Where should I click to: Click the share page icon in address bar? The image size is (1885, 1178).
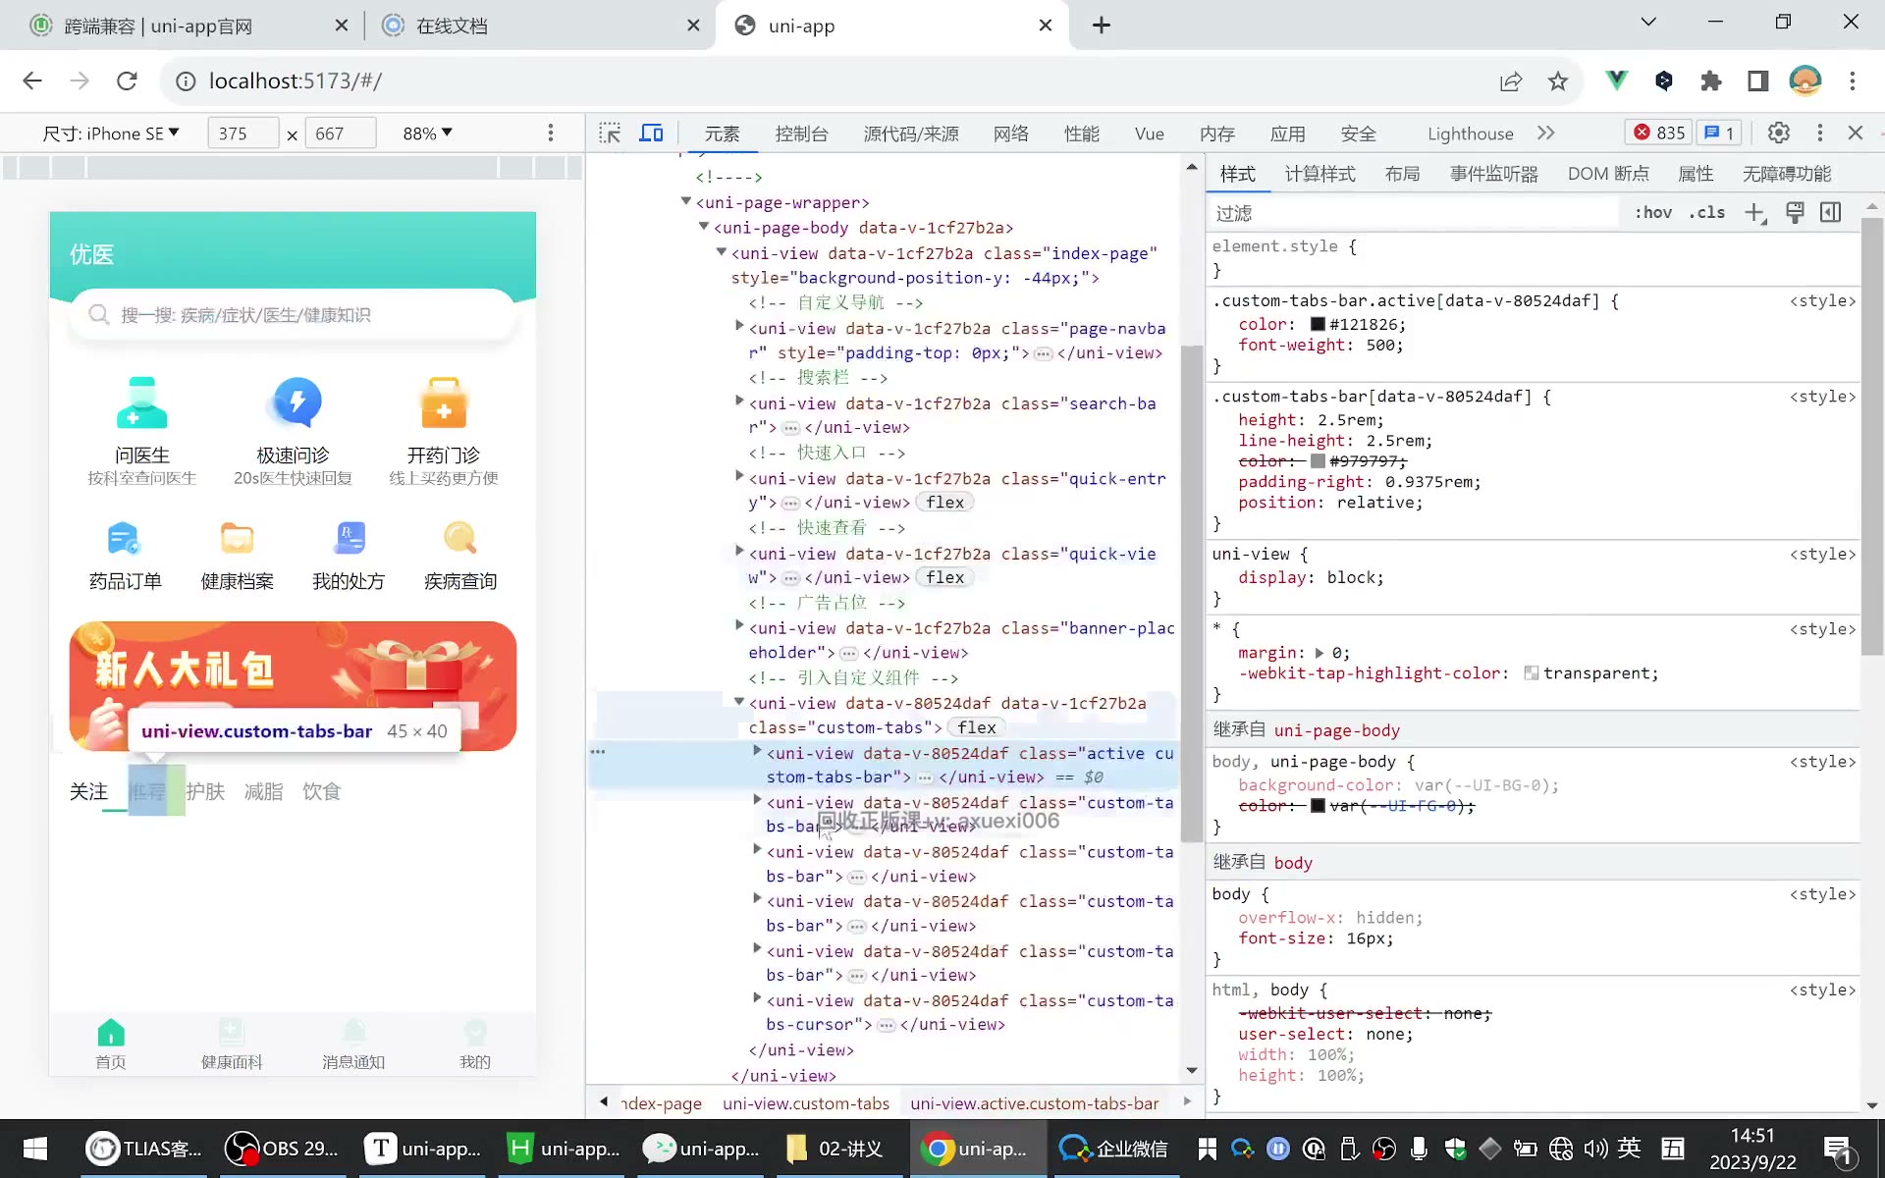(1511, 81)
